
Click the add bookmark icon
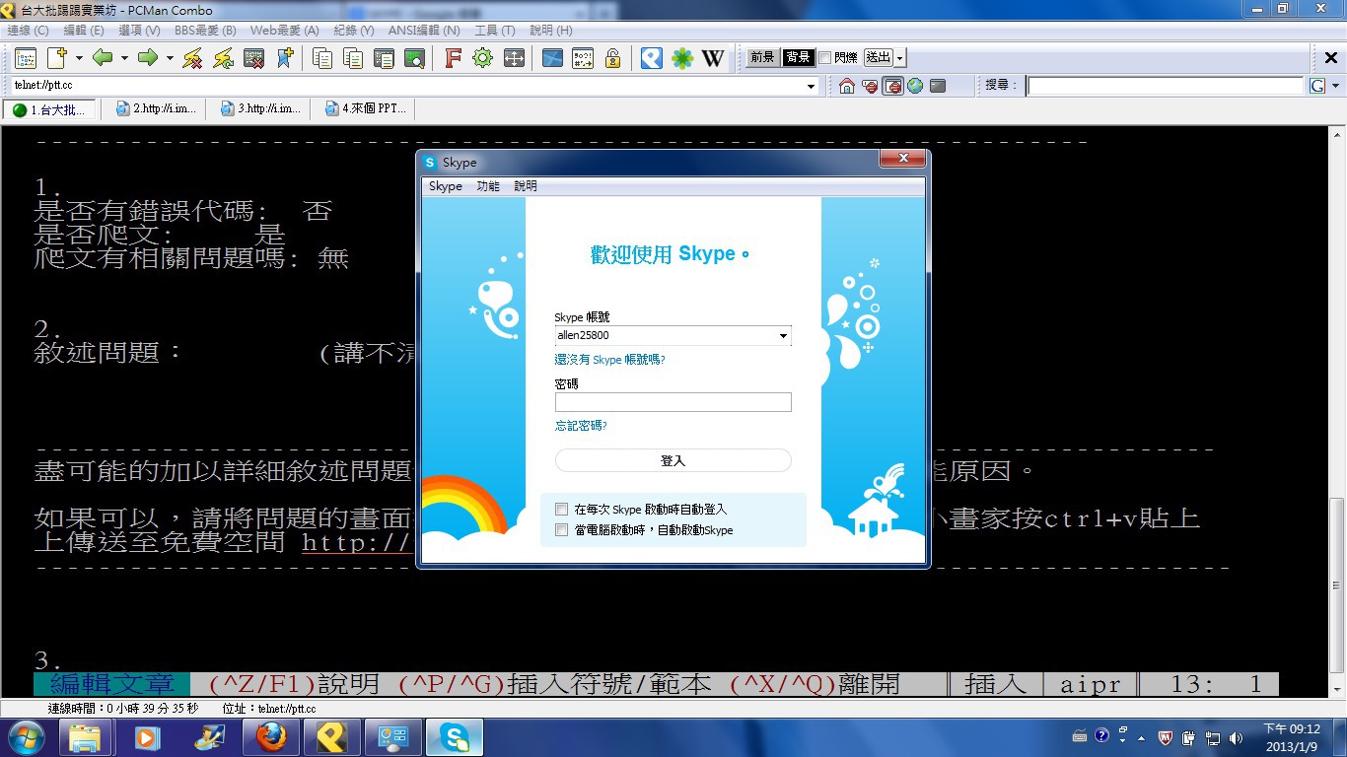click(284, 58)
